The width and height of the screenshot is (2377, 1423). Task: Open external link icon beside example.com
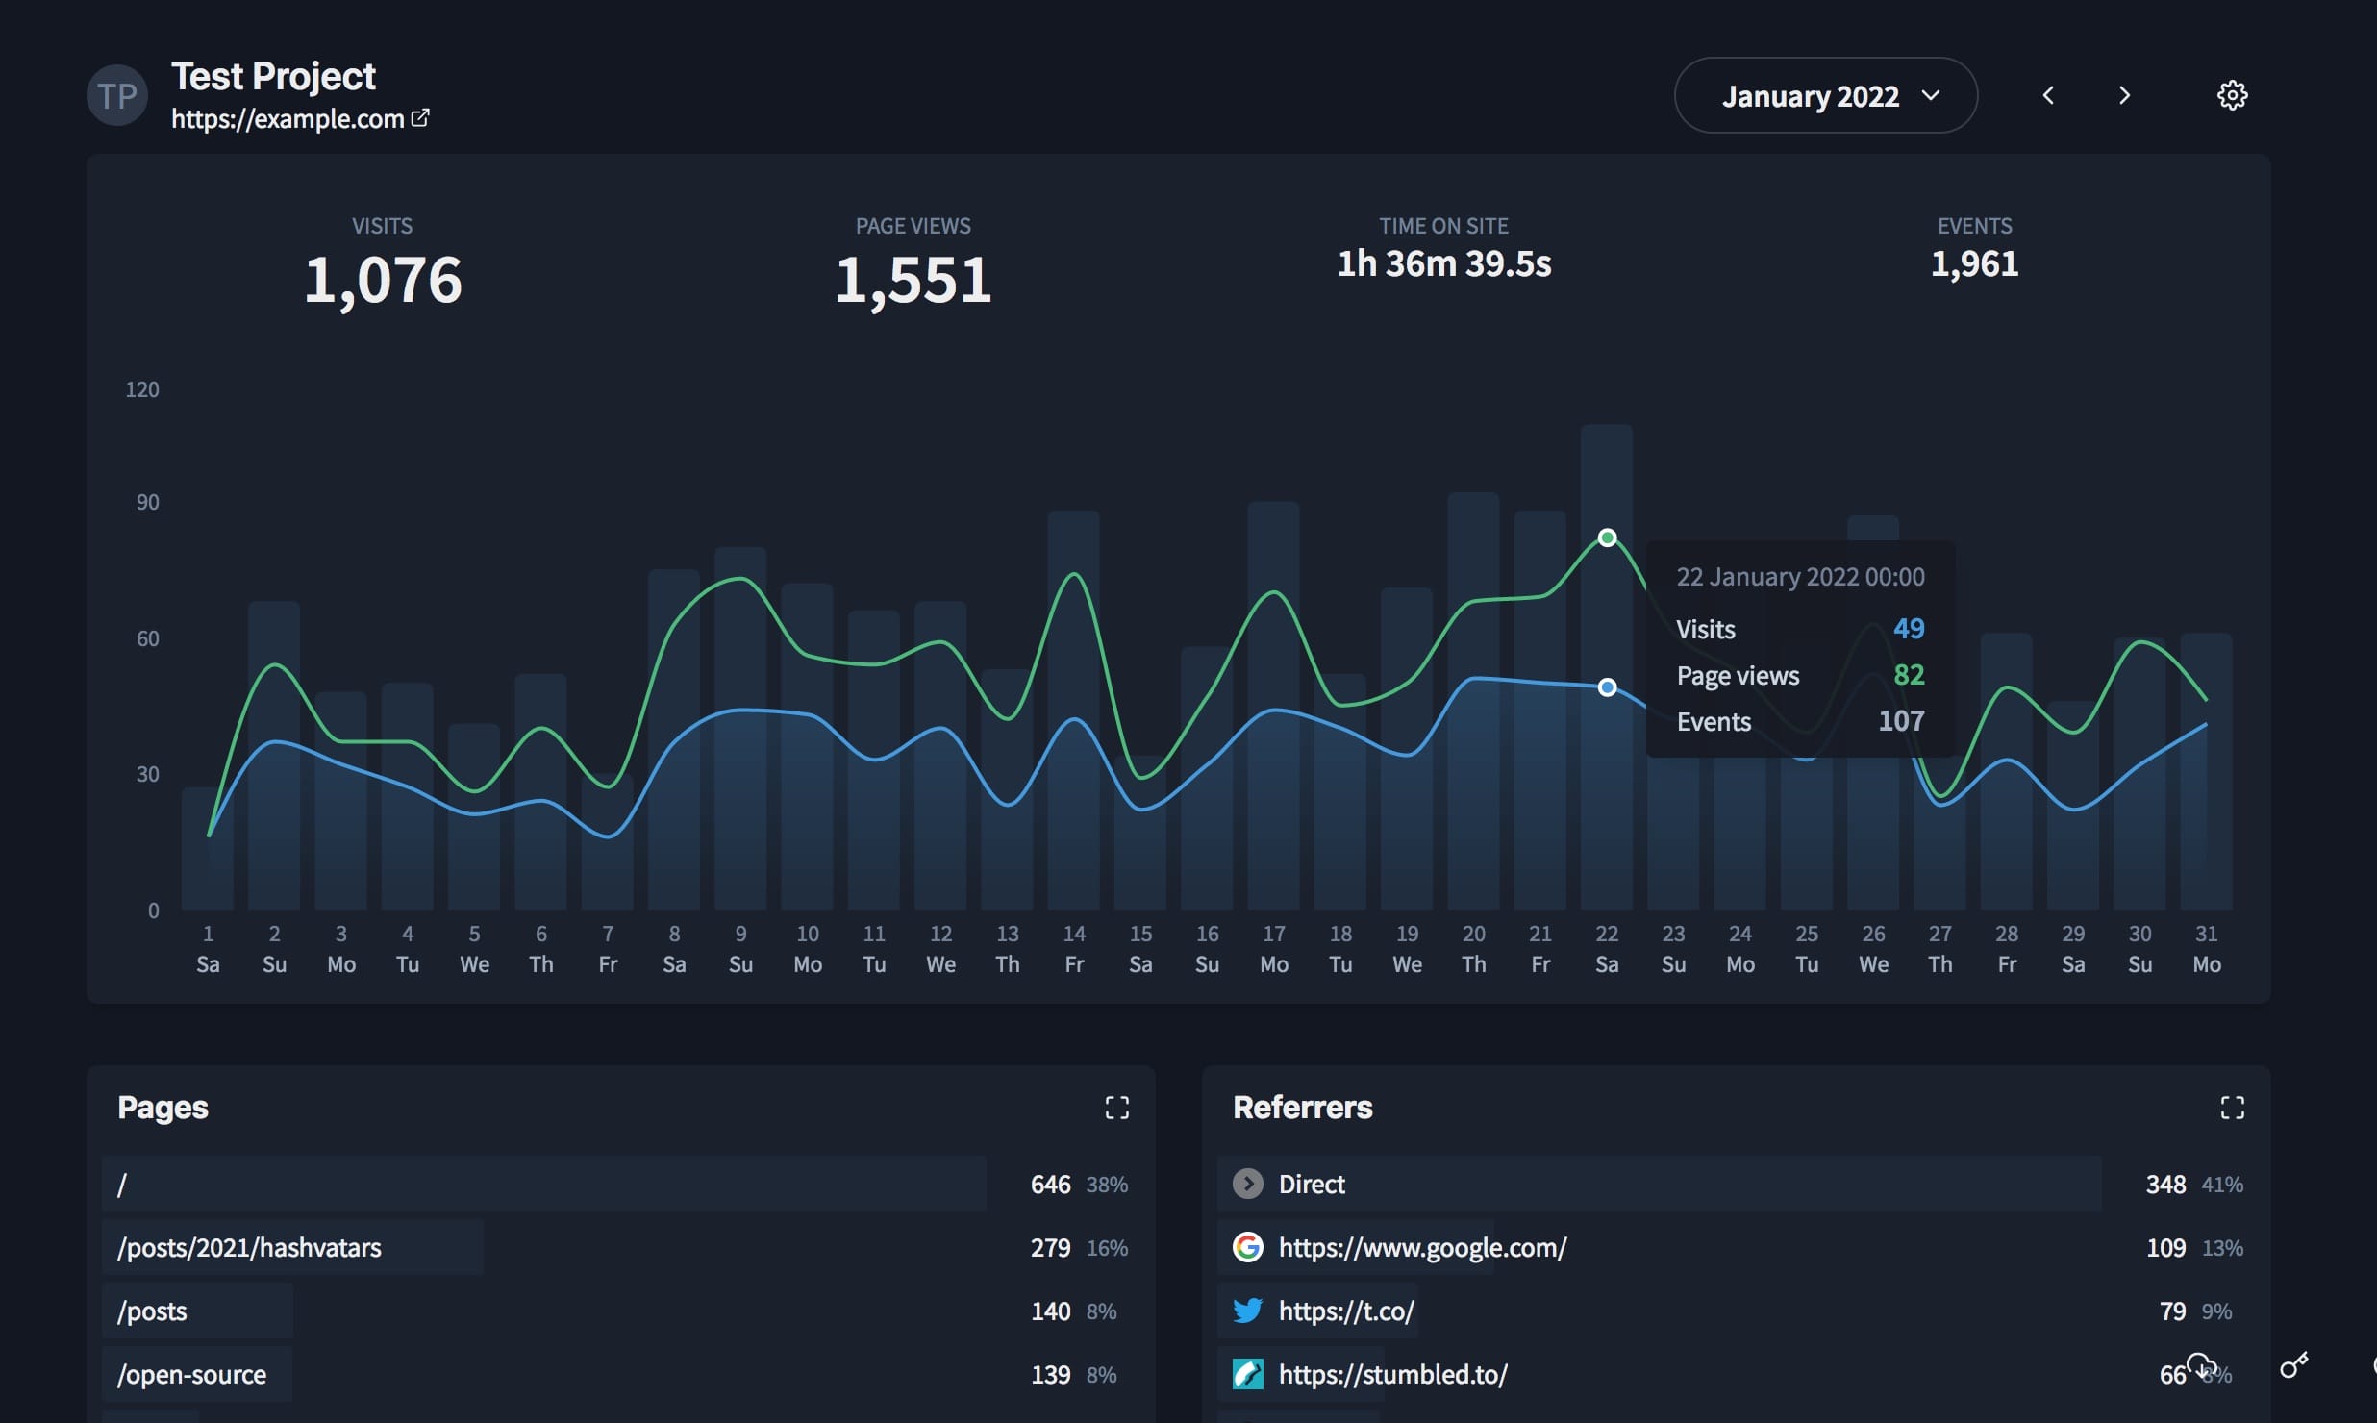click(420, 117)
